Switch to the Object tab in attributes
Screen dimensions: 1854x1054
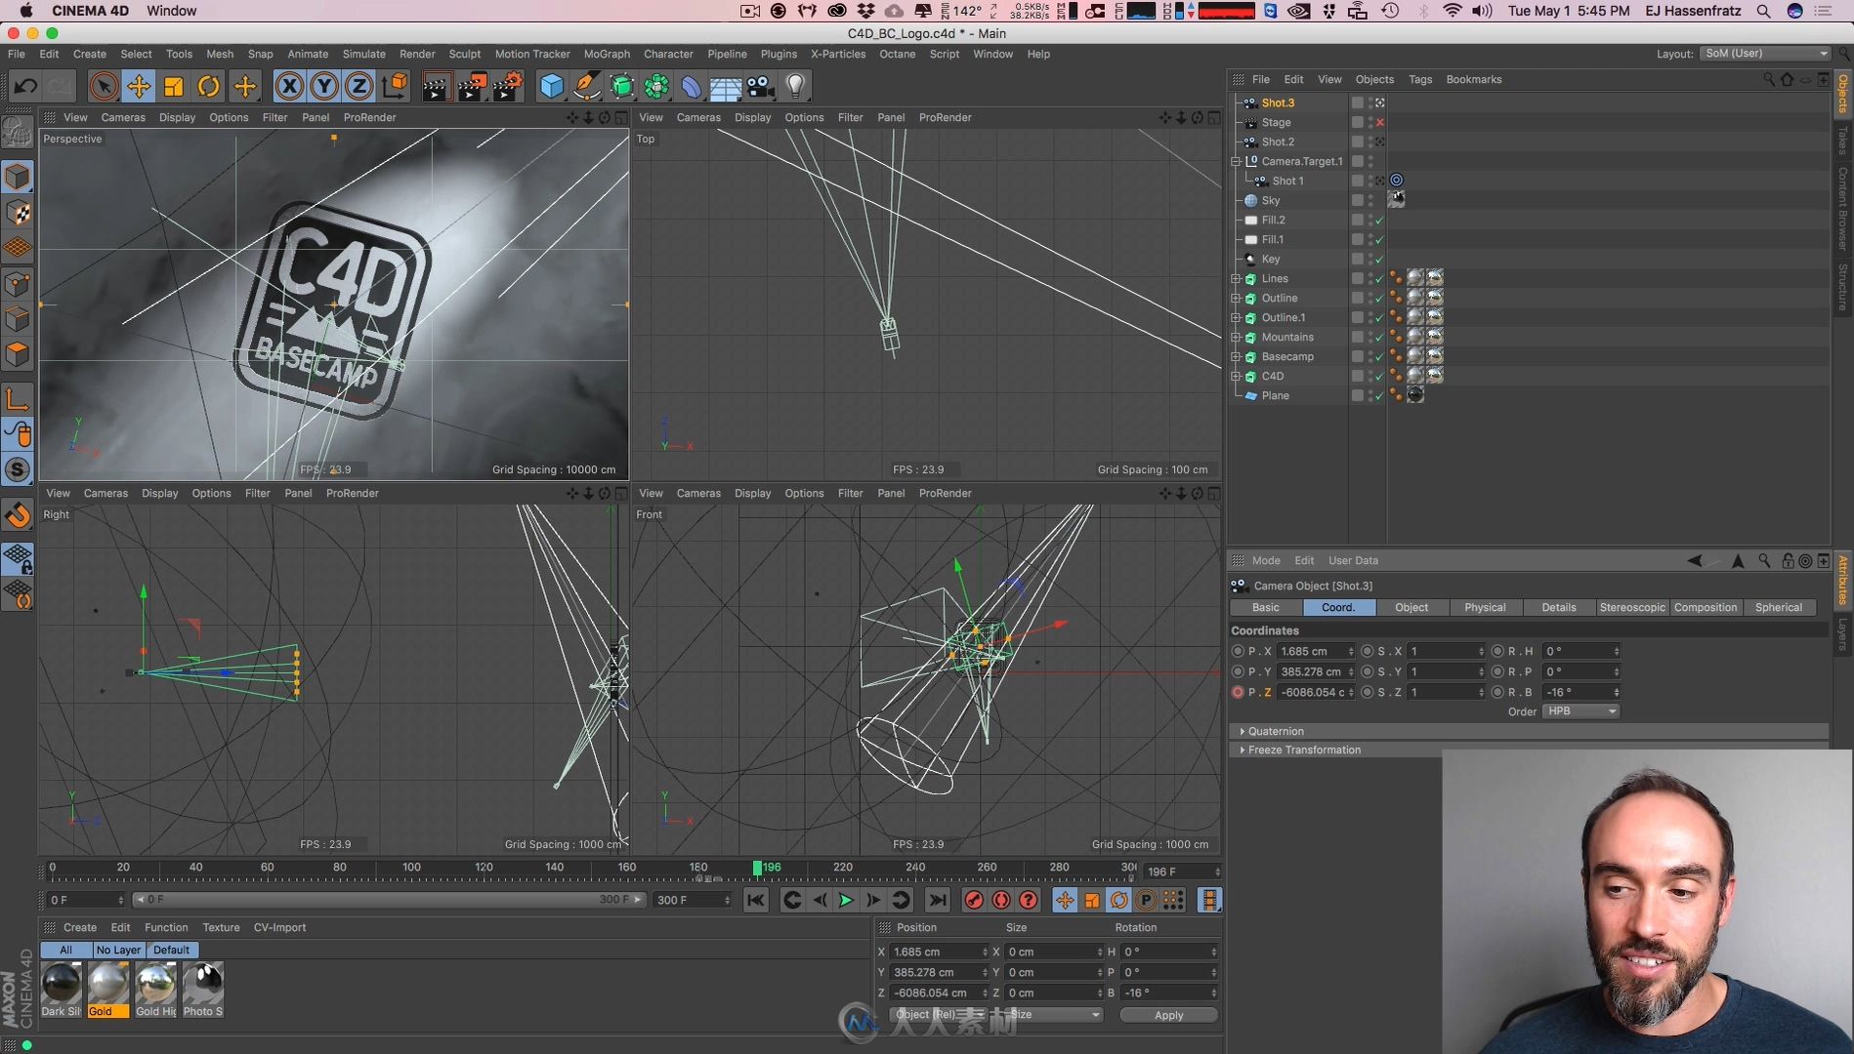click(1412, 607)
